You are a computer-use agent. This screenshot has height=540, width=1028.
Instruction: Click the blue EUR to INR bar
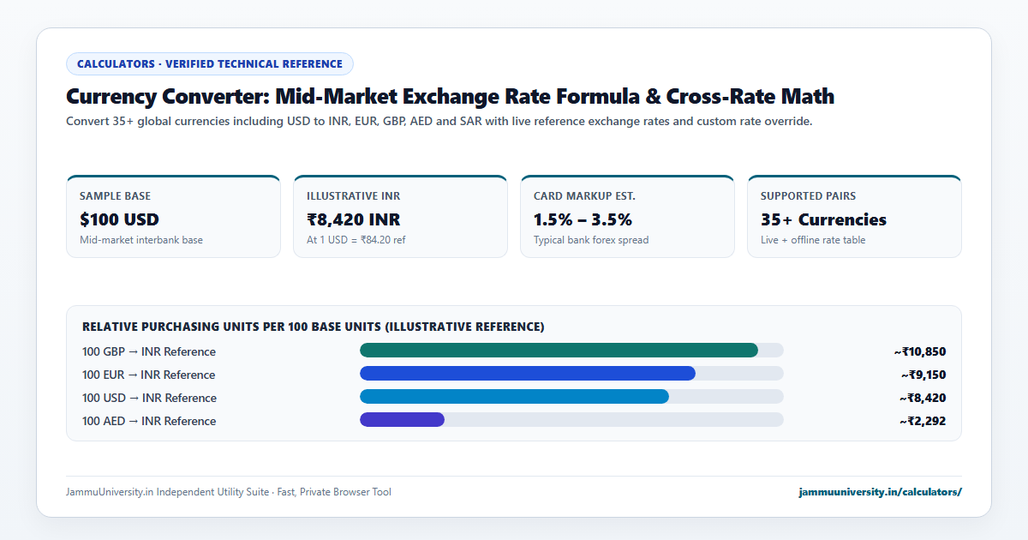(528, 374)
